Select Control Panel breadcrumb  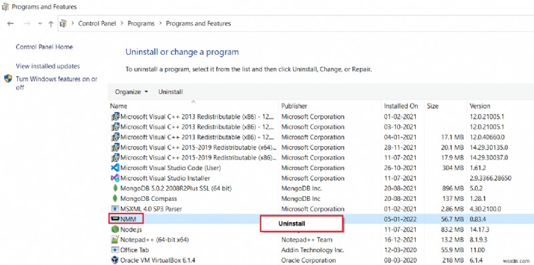[x=97, y=23]
